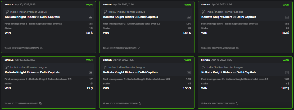Show statistics icon on the 1.52 $ win bet

pos(287,17)
